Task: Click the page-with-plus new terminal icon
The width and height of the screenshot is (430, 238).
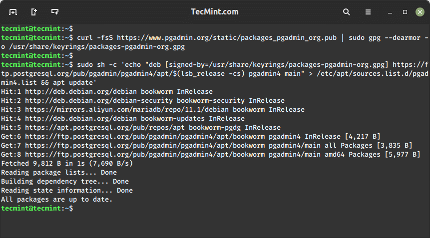Action: pyautogui.click(x=34, y=12)
